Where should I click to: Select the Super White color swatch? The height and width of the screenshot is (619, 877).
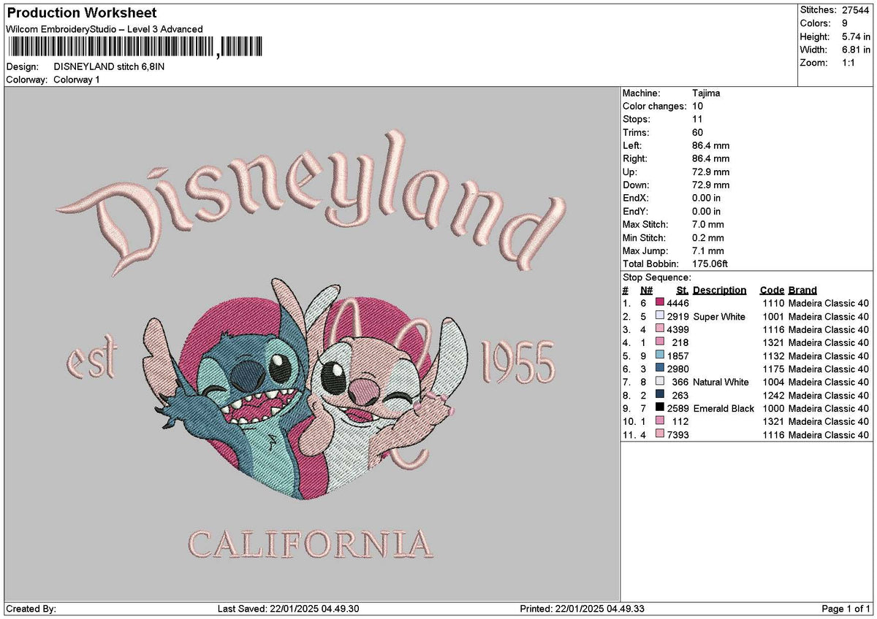tap(660, 316)
